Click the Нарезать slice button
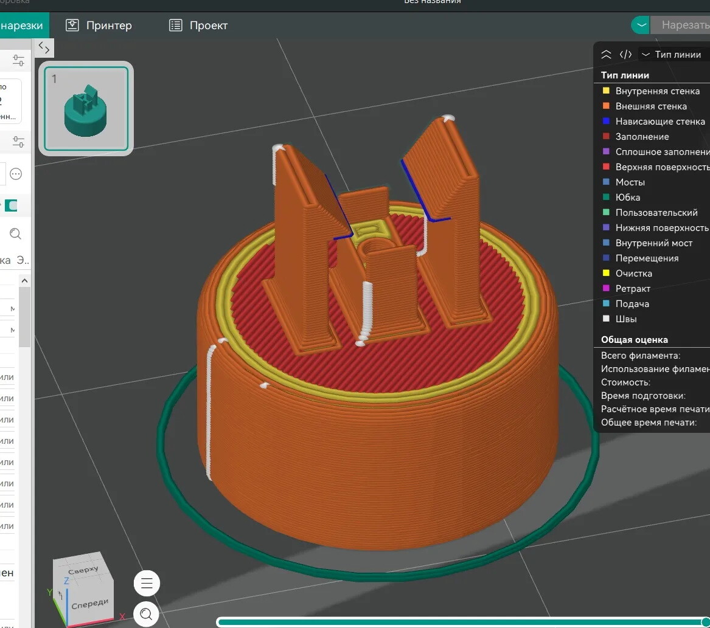710x628 pixels. (684, 25)
